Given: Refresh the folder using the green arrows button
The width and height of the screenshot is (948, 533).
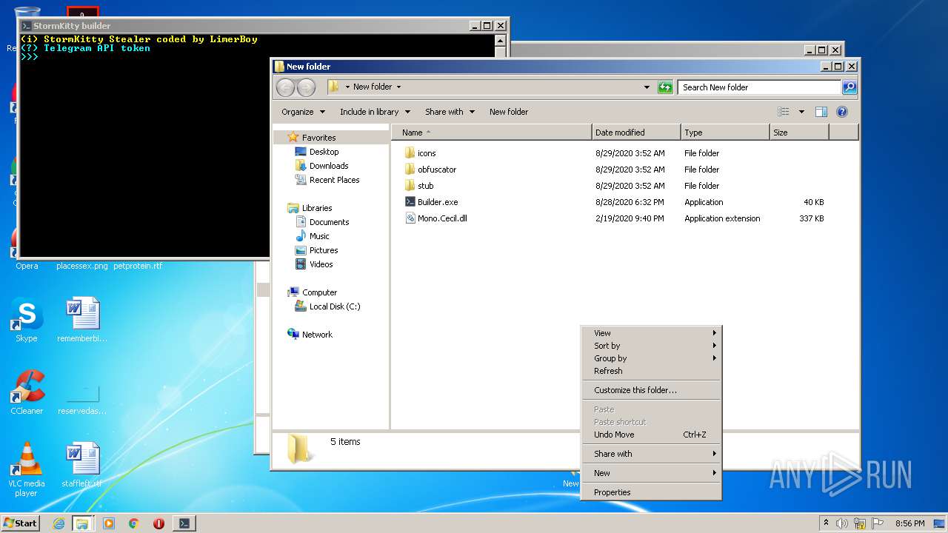Looking at the screenshot, I should (665, 87).
